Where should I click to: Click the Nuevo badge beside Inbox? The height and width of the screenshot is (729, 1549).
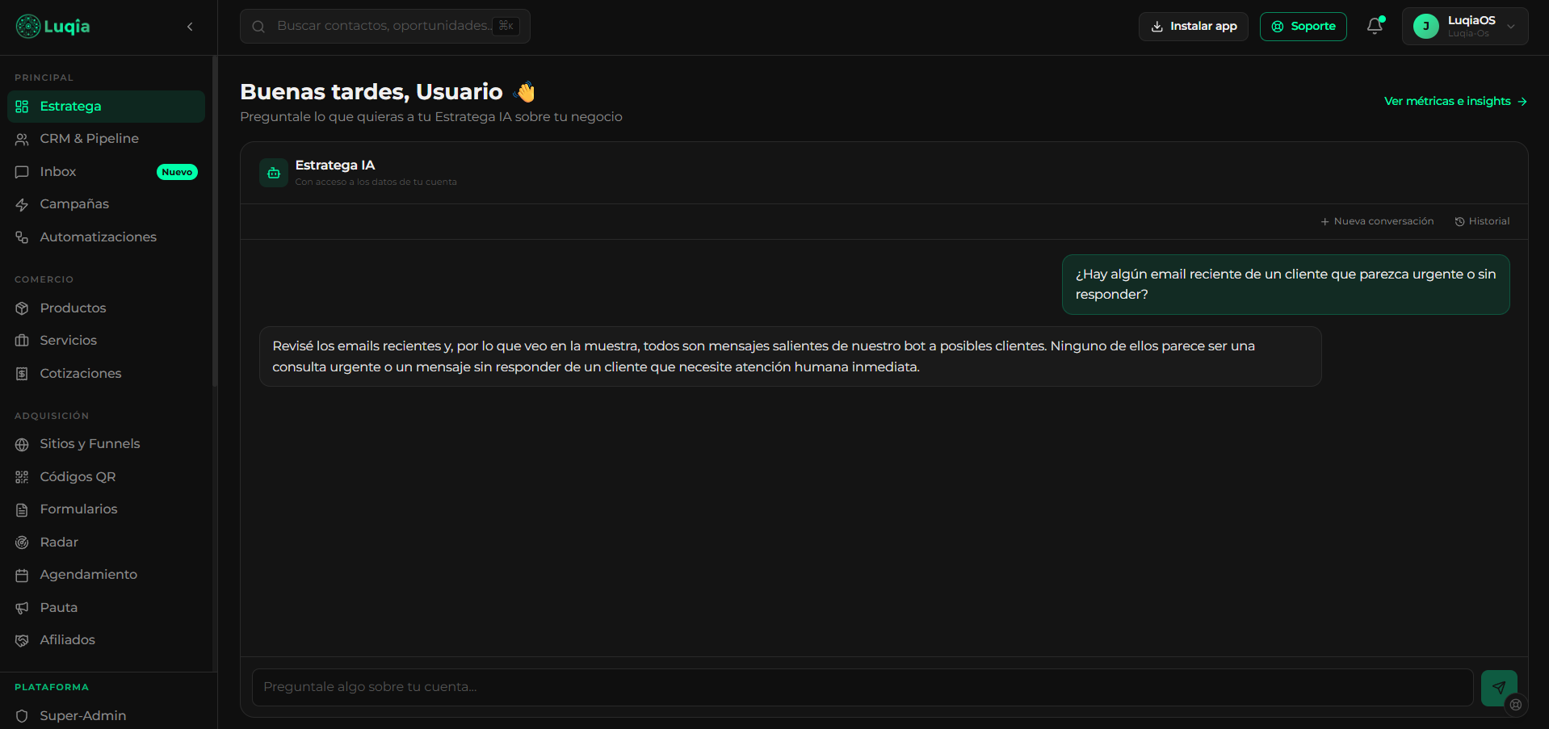coord(177,172)
